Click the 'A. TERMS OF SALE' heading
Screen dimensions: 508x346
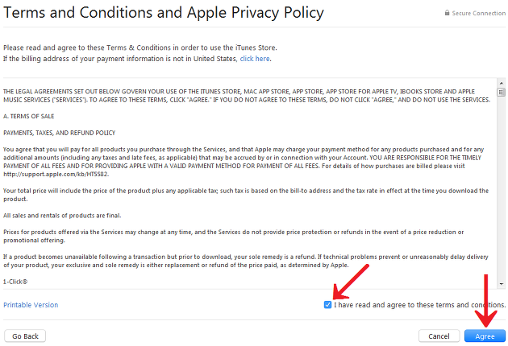point(29,117)
